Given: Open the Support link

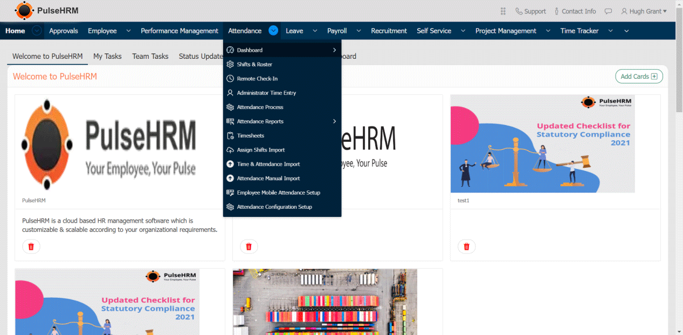Looking at the screenshot, I should click(530, 11).
